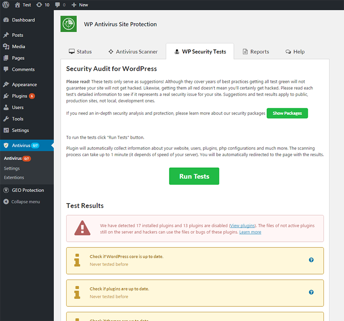
Task: Follow the Learn more link
Action: click(x=250, y=232)
